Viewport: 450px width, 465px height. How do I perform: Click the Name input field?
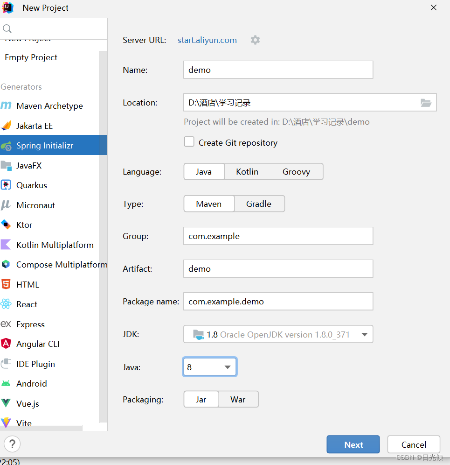pos(278,70)
